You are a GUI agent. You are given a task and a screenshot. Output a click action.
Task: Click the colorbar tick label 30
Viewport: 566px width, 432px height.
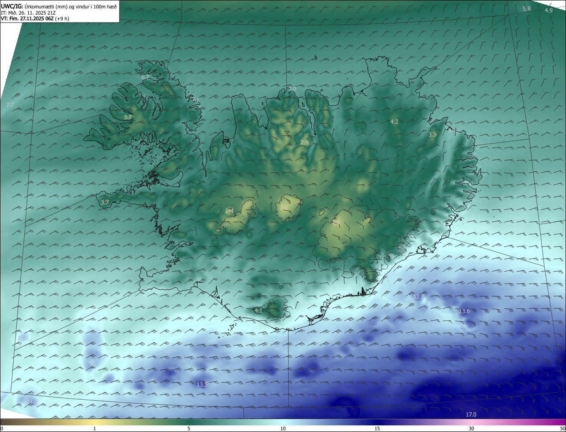pos(471,428)
